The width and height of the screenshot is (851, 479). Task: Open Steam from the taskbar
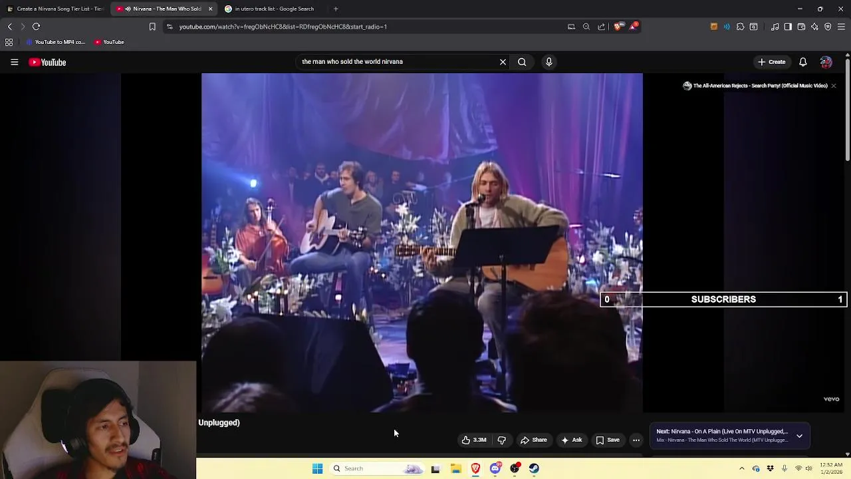tap(534, 468)
